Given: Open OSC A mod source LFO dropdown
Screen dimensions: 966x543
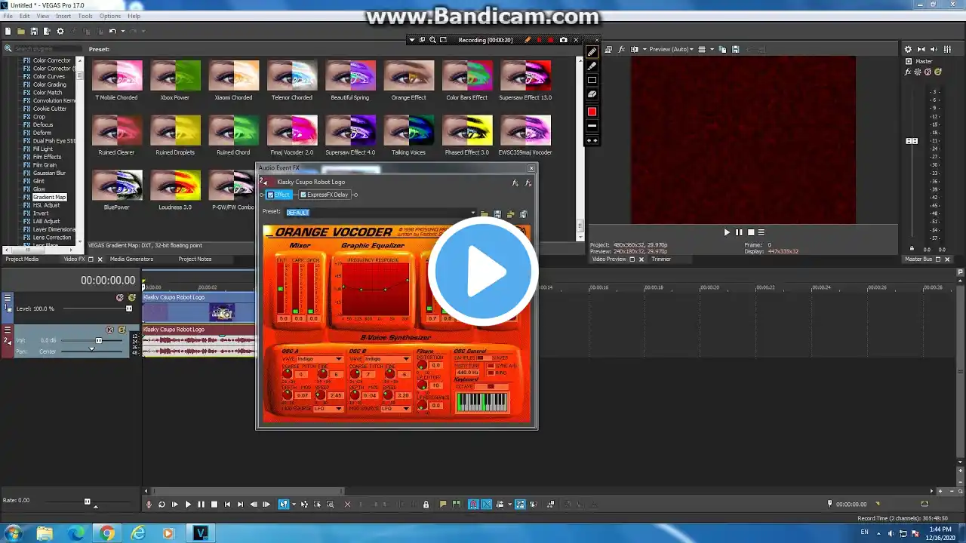Looking at the screenshot, I should coord(339,409).
